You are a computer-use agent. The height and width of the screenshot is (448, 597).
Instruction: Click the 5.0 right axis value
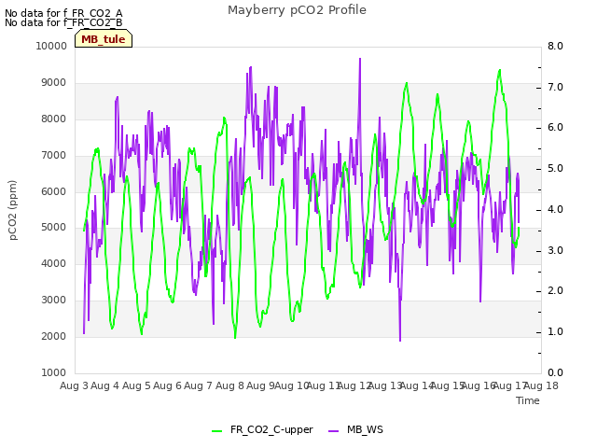click(x=555, y=168)
